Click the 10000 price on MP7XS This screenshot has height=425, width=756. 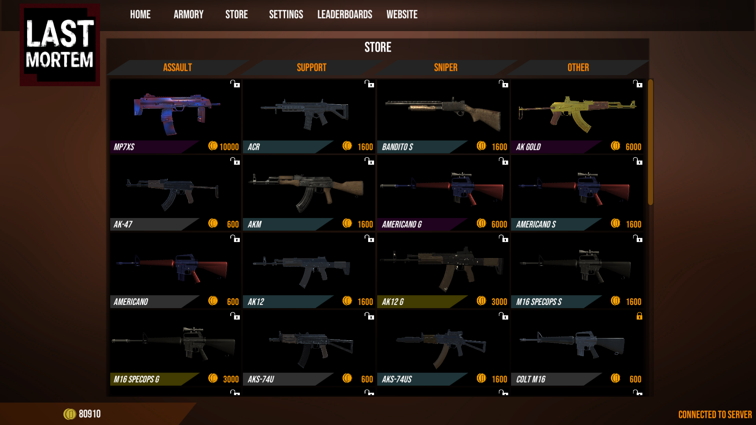[229, 147]
